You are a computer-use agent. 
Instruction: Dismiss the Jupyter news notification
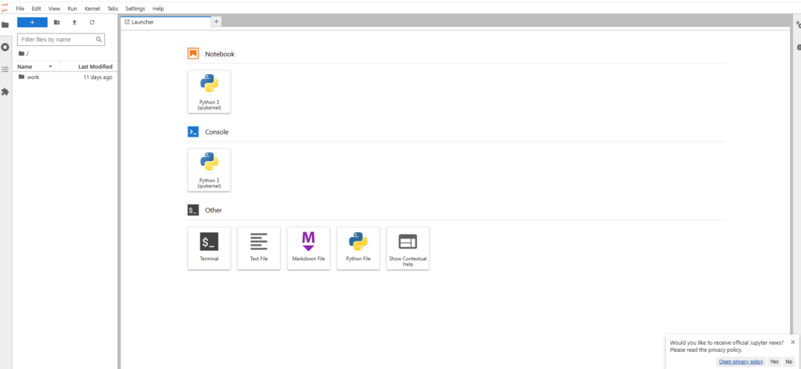point(793,342)
